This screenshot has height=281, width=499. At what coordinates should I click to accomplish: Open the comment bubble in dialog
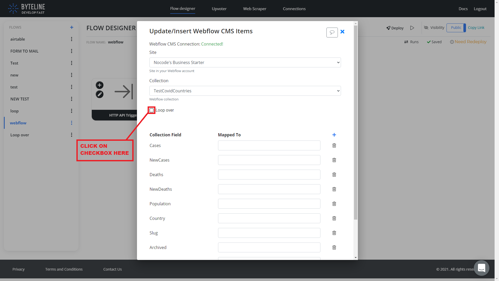pyautogui.click(x=332, y=33)
